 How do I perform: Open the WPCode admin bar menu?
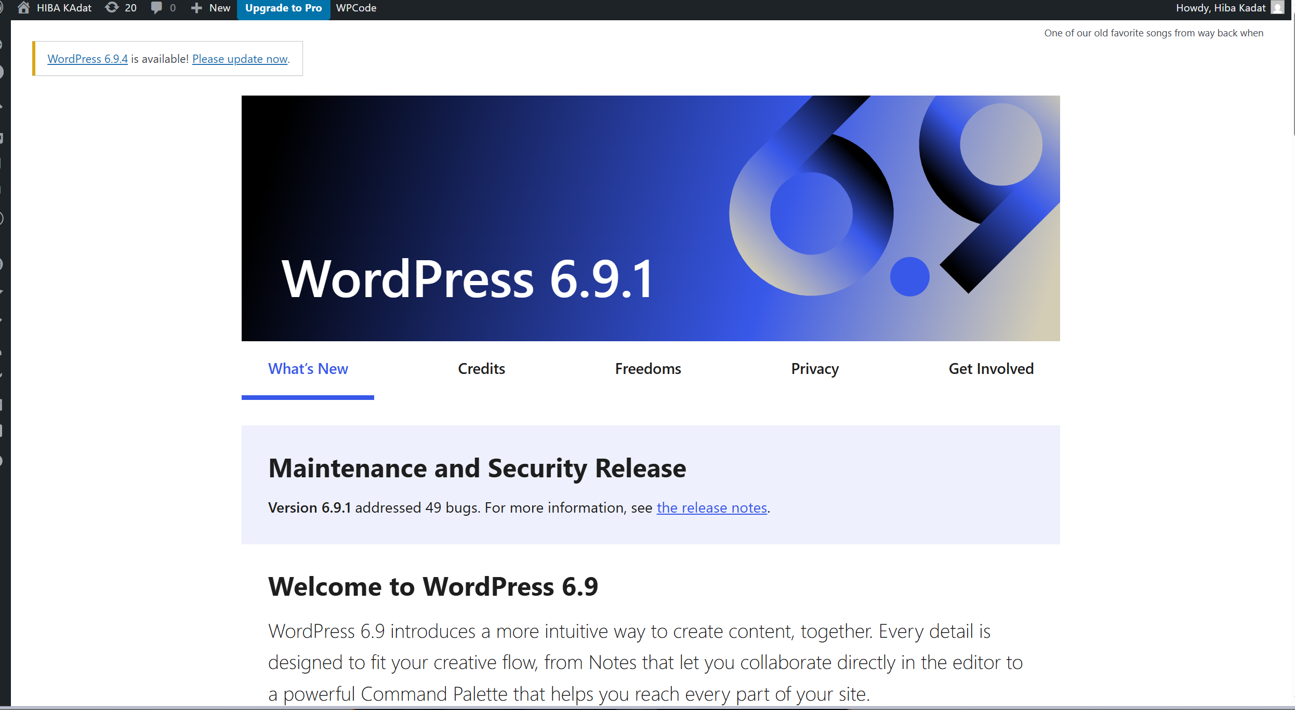tap(356, 8)
